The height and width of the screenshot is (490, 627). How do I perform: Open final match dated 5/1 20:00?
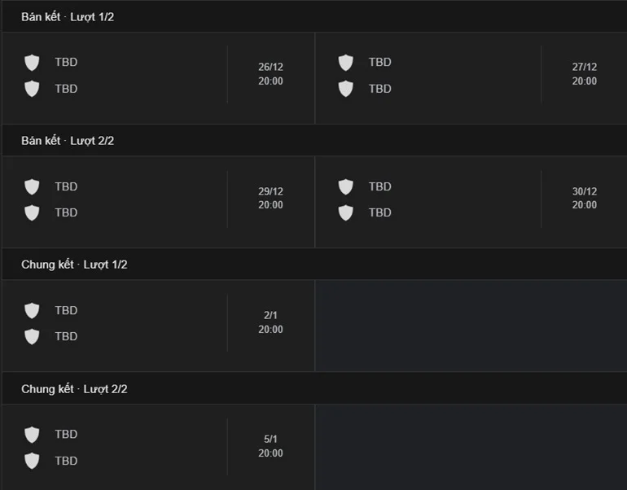tap(270, 446)
